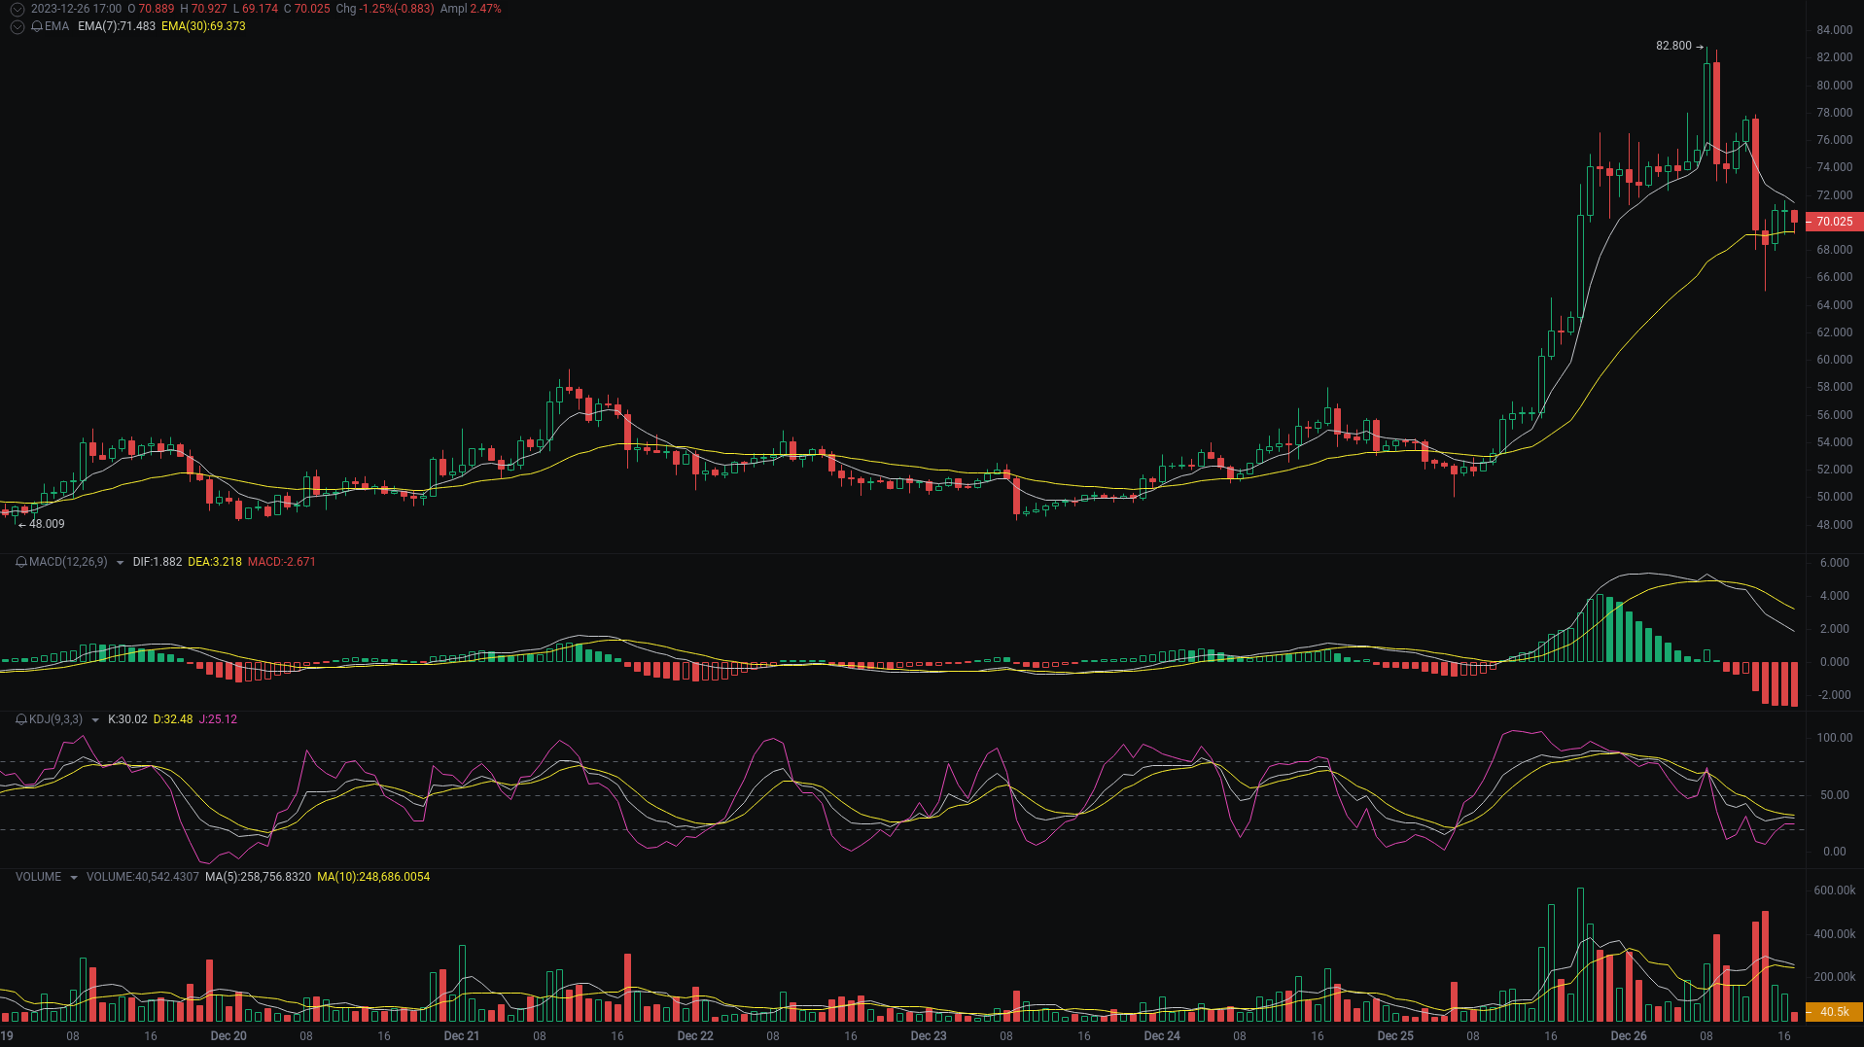1864x1047 pixels.
Task: Click the 2023-12-26 17:00 timestamp
Action: (x=77, y=9)
